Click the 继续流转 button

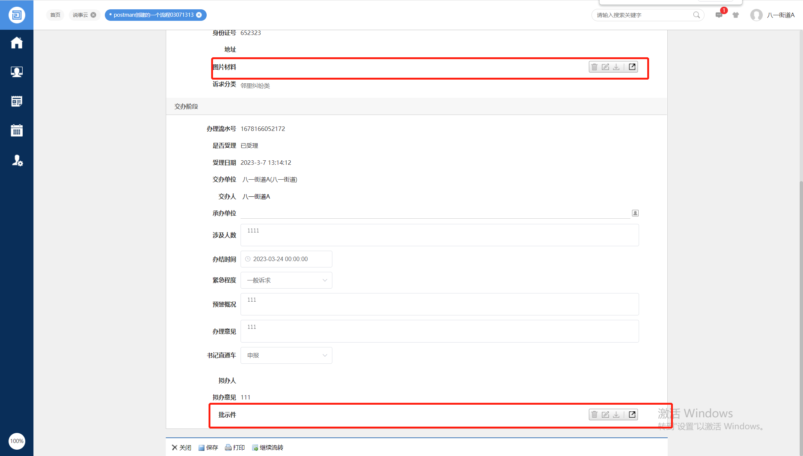[x=268, y=447]
